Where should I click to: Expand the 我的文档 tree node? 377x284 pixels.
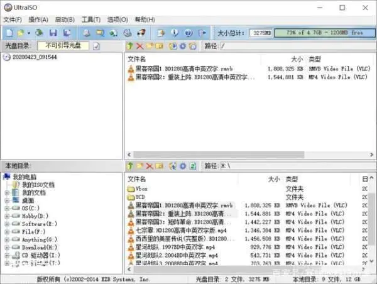pyautogui.click(x=7, y=193)
